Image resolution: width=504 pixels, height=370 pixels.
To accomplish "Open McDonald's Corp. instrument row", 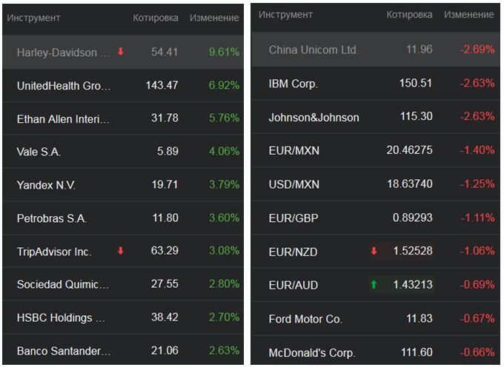I will point(311,352).
